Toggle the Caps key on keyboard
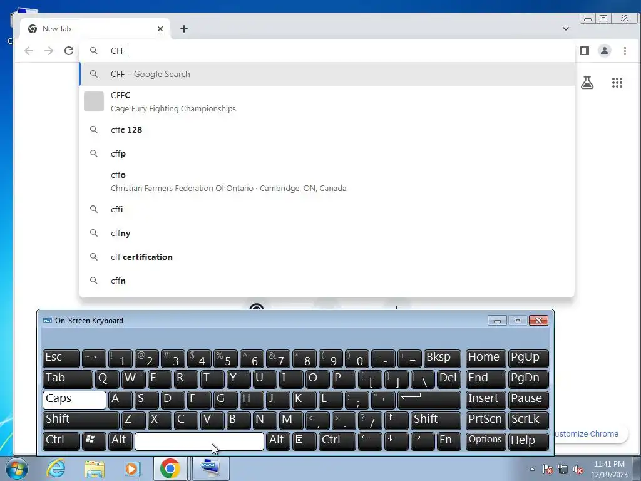This screenshot has width=641, height=481. 74,400
